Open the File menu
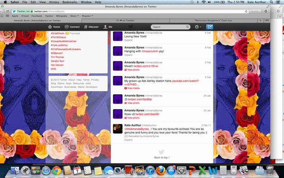 coord(25,2)
